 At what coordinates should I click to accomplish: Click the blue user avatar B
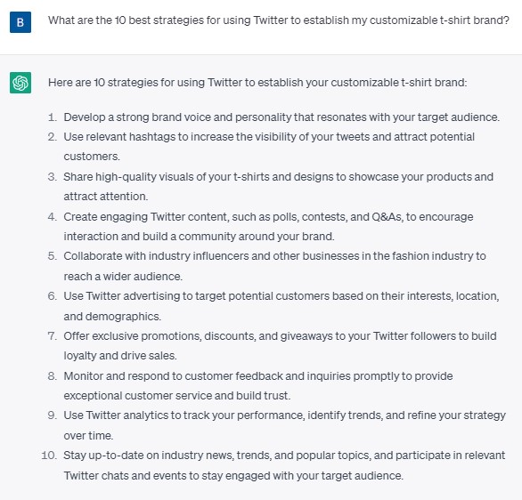[x=20, y=22]
